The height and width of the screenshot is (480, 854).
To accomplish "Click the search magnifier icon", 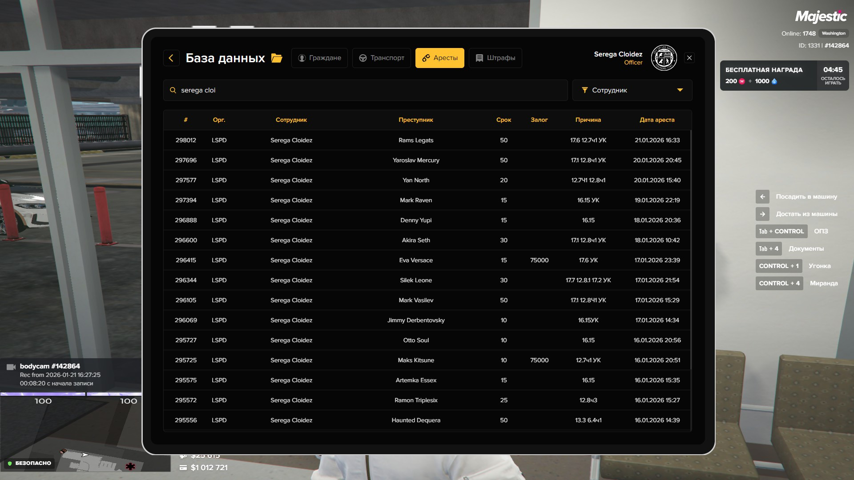I will click(173, 90).
